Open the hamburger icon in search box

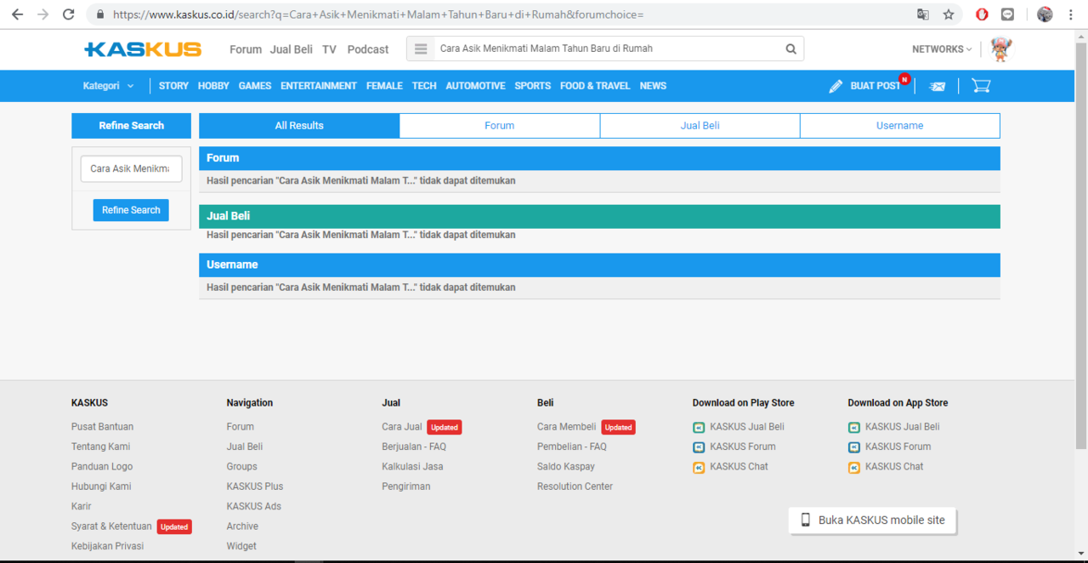click(420, 48)
